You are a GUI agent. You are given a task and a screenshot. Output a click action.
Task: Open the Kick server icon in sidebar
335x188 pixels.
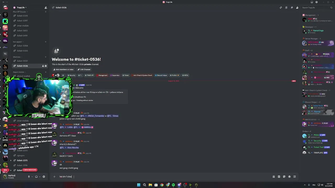[5, 21]
